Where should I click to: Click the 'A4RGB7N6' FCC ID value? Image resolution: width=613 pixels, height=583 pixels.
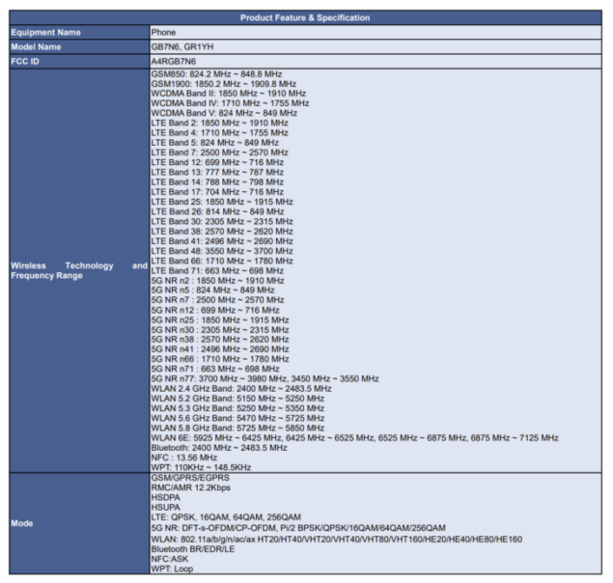tap(174, 62)
